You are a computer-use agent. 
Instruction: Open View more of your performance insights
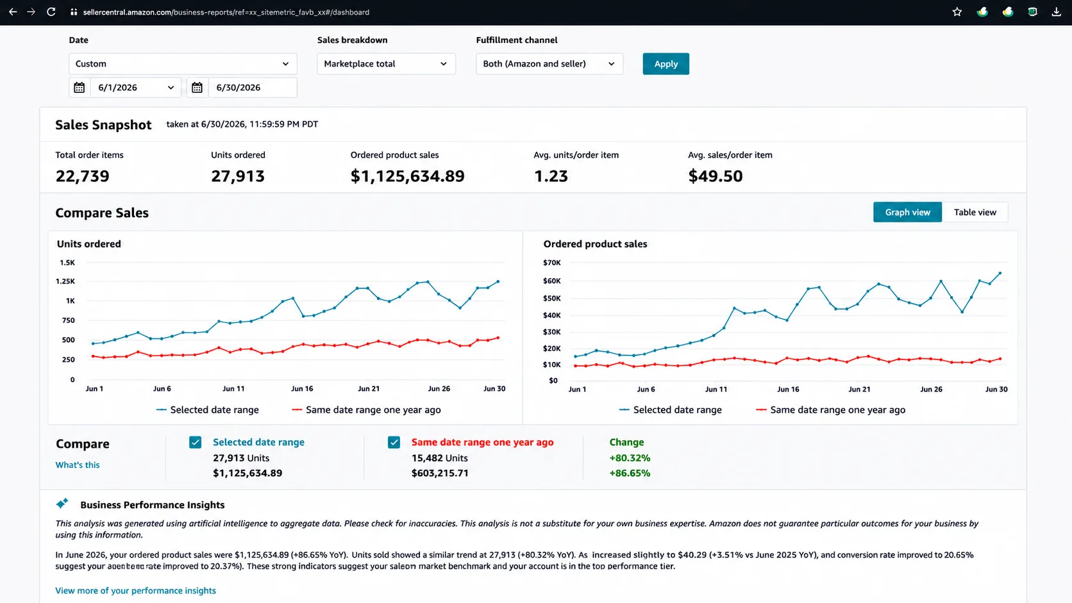pyautogui.click(x=135, y=590)
